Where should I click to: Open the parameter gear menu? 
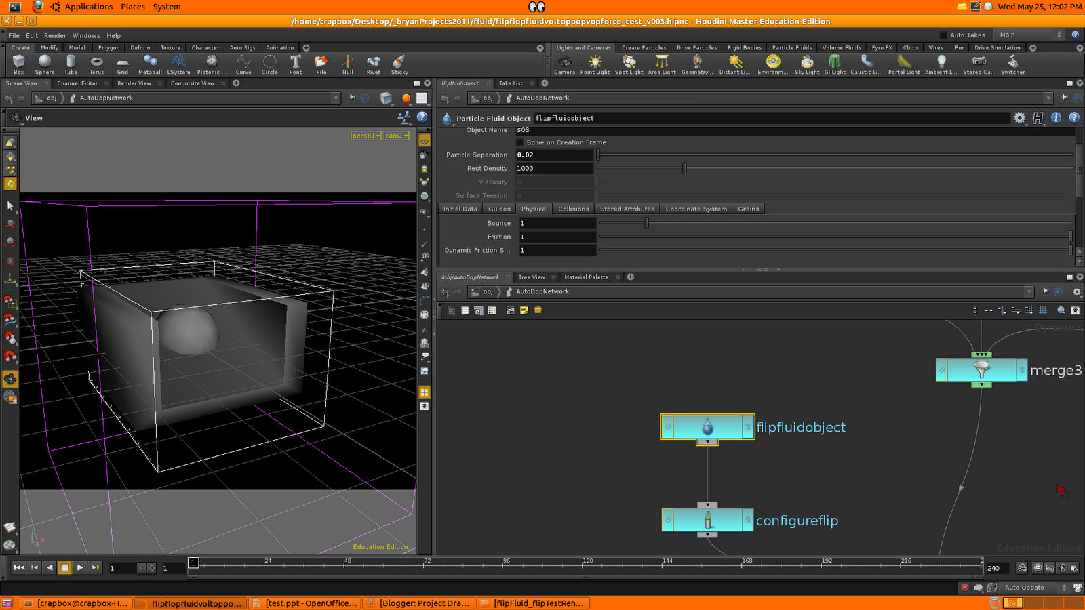[x=1019, y=118]
